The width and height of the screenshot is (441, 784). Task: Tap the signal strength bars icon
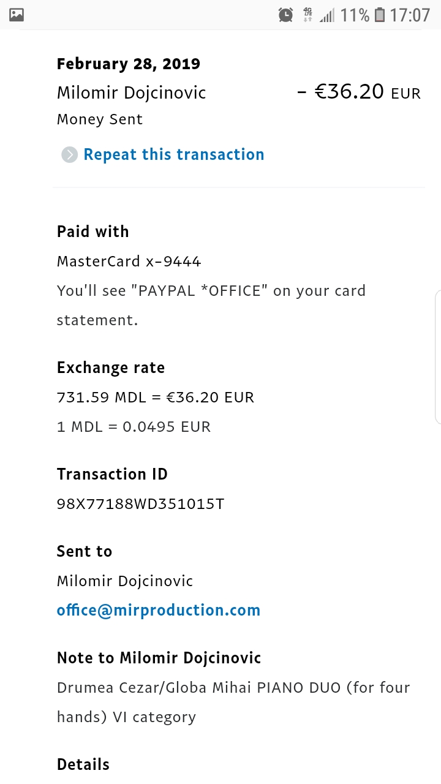pyautogui.click(x=327, y=15)
